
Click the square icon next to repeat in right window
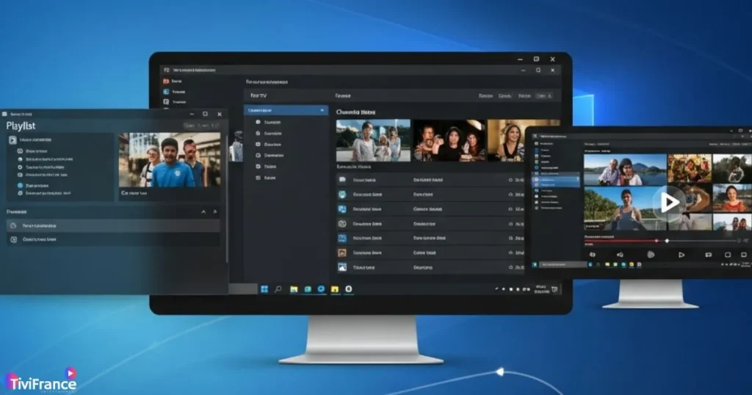728,255
